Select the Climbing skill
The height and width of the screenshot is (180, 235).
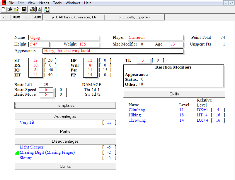point(137,110)
